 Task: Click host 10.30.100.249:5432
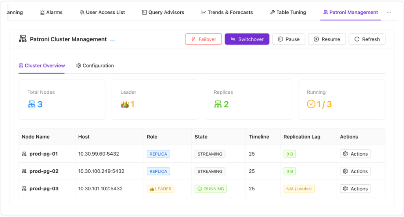[101, 171]
